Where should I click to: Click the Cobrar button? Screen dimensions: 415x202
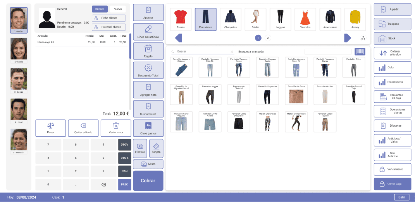click(x=148, y=181)
